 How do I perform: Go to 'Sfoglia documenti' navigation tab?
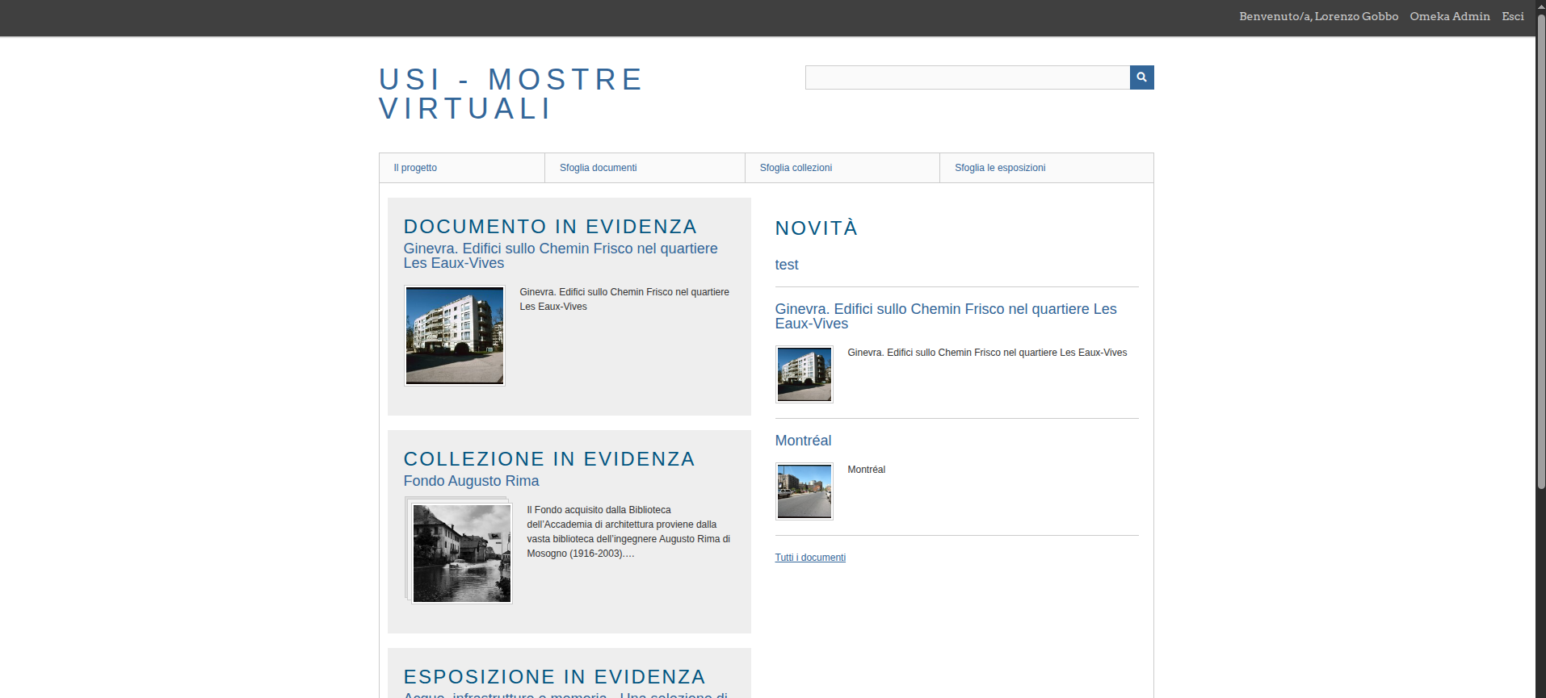(x=598, y=168)
